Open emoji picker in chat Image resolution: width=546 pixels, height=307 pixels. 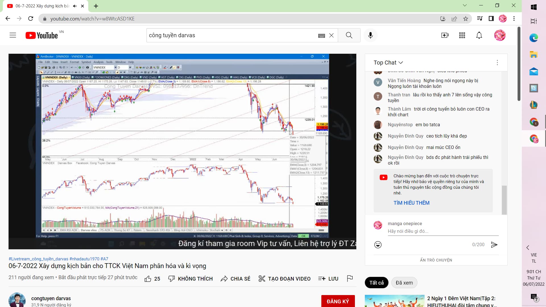378,245
